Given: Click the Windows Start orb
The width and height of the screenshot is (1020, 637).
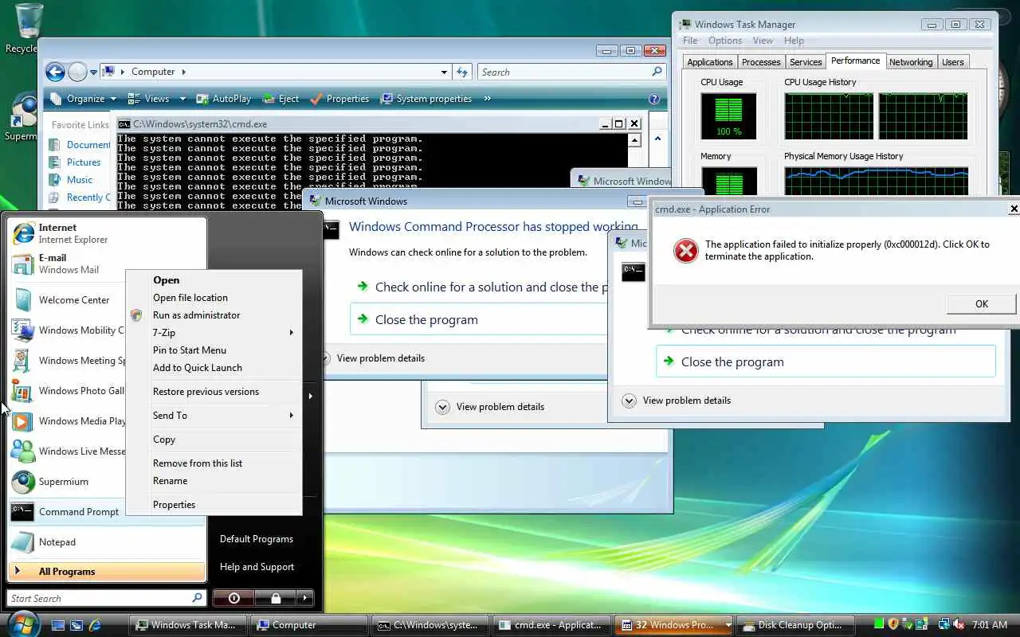Looking at the screenshot, I should (22, 623).
